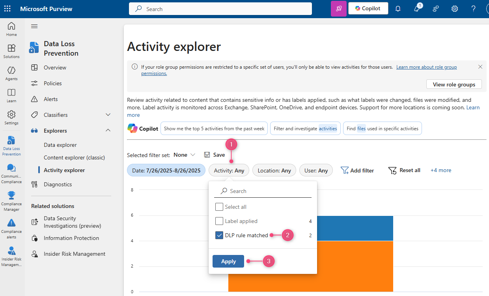Expand the Classifiers chevron

108,115
